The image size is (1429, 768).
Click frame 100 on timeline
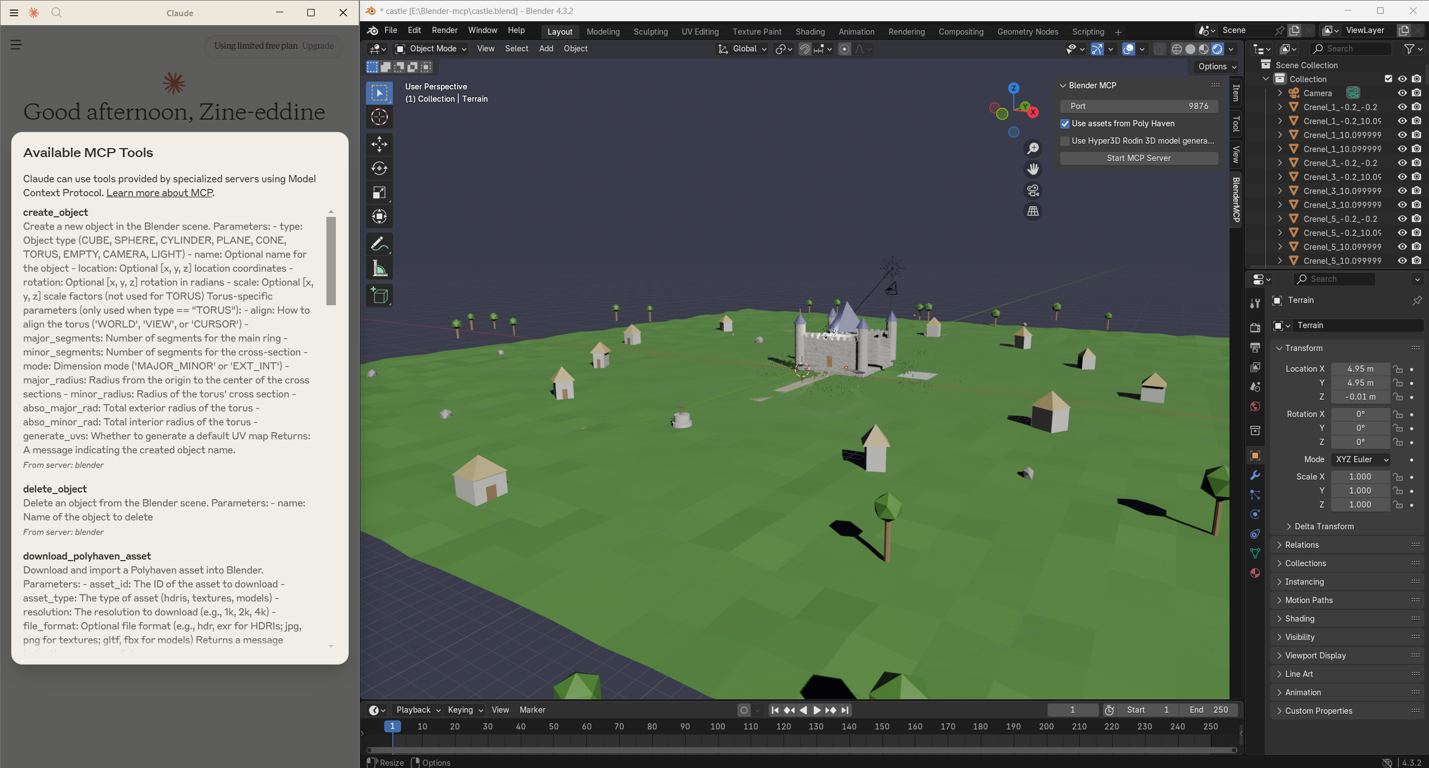pos(718,727)
